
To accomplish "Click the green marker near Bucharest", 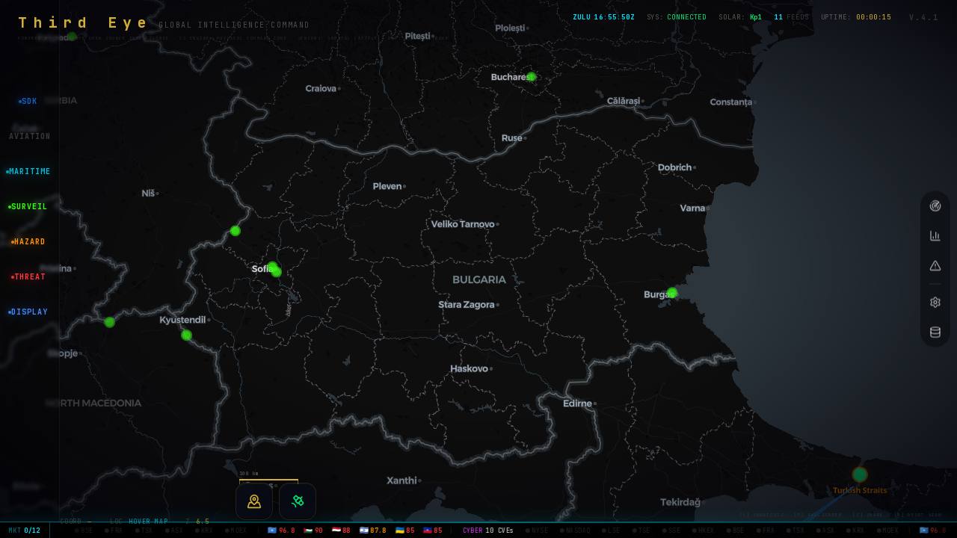I will 531,77.
